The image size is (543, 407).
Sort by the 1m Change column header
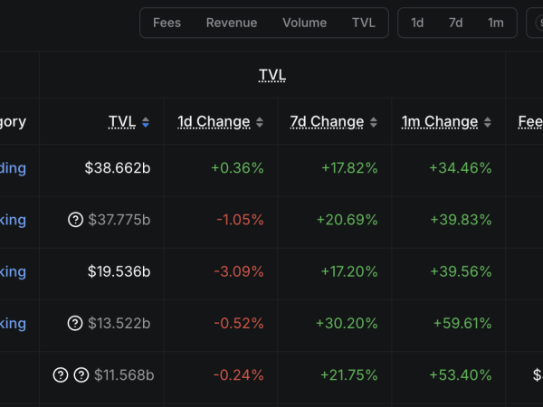tap(440, 122)
